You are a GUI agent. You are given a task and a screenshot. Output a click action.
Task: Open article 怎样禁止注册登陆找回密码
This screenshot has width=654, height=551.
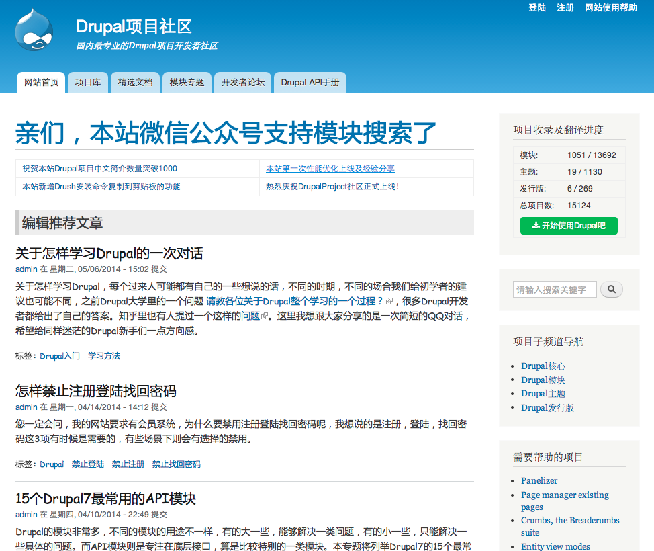coord(96,391)
